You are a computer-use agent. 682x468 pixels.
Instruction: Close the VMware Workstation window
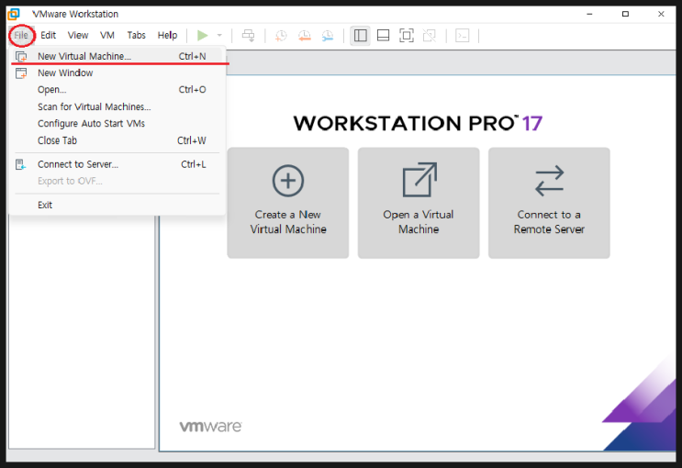coord(661,14)
